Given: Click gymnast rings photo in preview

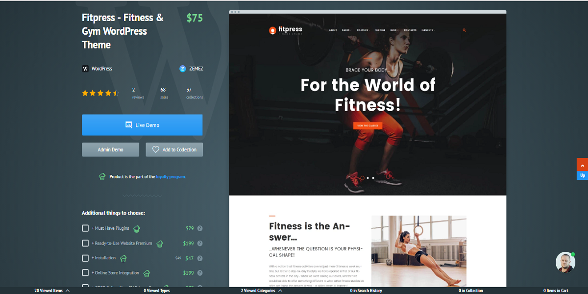Looking at the screenshot, I should pyautogui.click(x=419, y=251).
